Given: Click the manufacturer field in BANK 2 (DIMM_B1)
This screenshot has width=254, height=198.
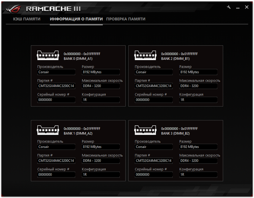Looking at the screenshot, I should point(154,72).
